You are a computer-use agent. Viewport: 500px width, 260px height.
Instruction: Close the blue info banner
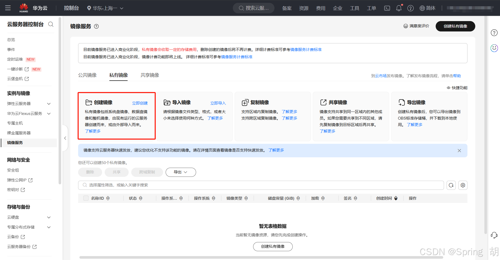click(459, 151)
